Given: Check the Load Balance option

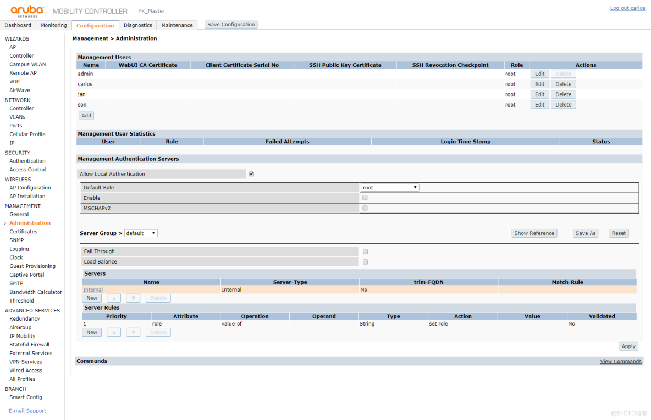Looking at the screenshot, I should coord(365,262).
